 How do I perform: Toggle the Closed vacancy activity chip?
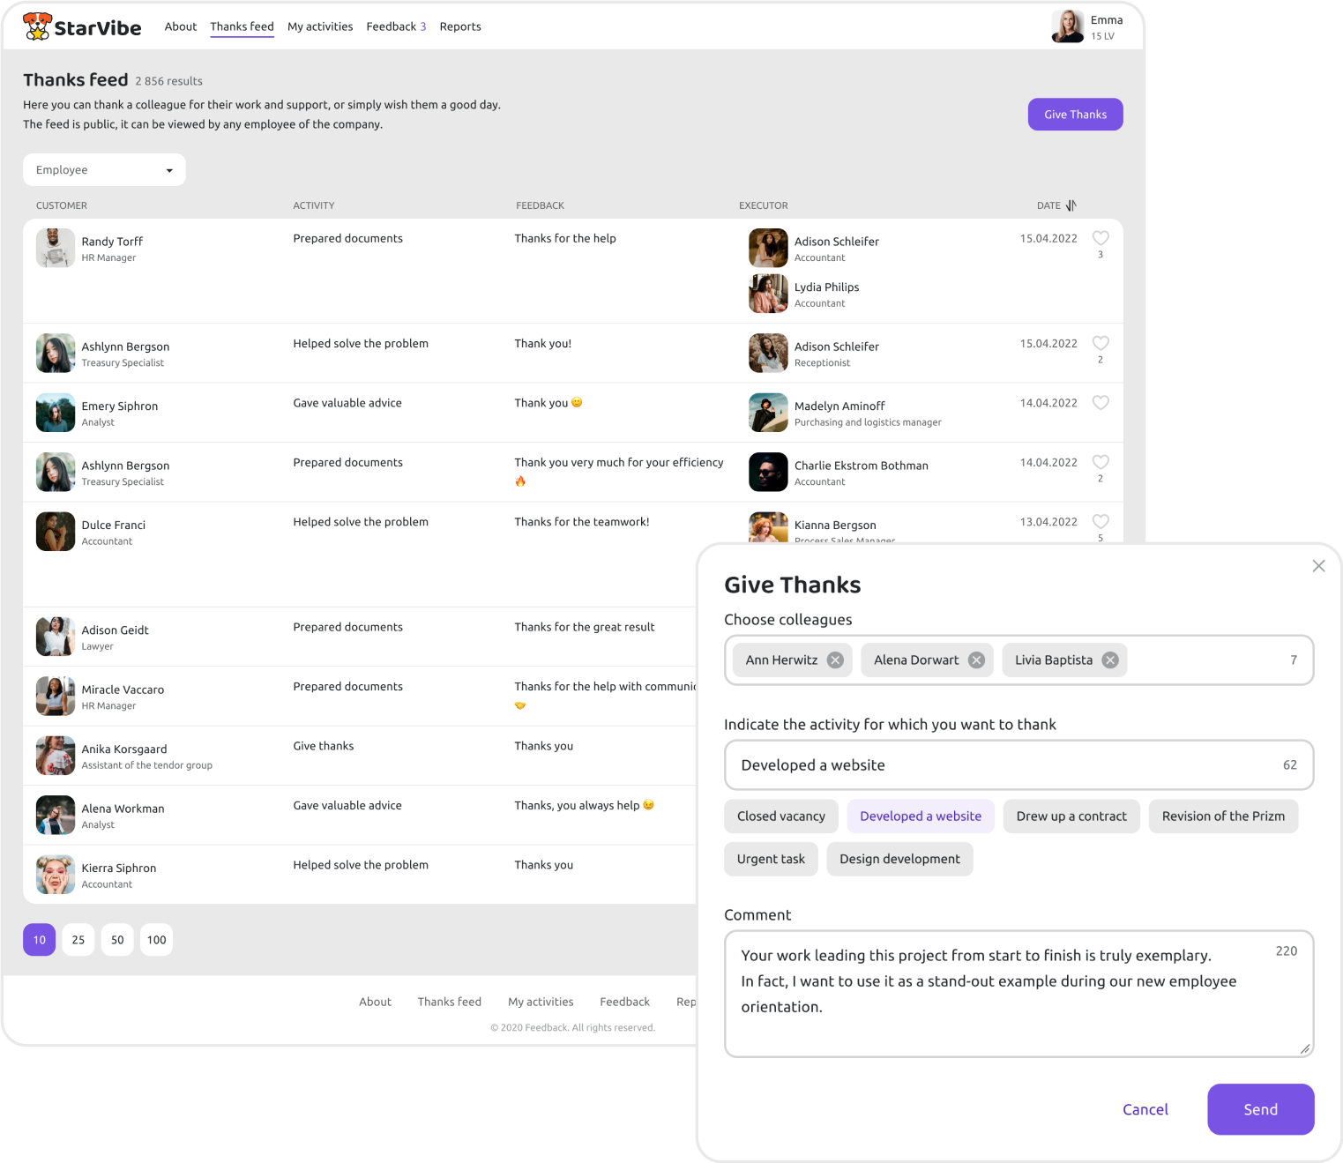[x=780, y=816]
